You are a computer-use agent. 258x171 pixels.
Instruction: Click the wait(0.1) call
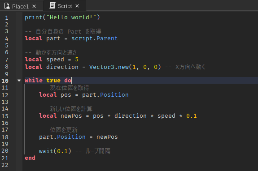pyautogui.click(x=55, y=151)
